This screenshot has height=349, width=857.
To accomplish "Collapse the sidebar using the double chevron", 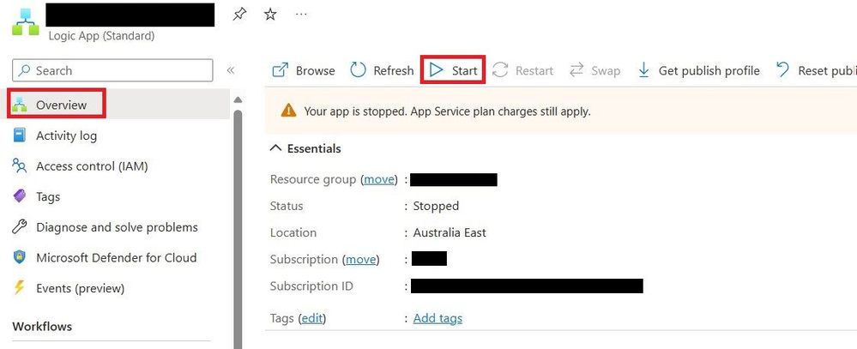I will tap(231, 70).
